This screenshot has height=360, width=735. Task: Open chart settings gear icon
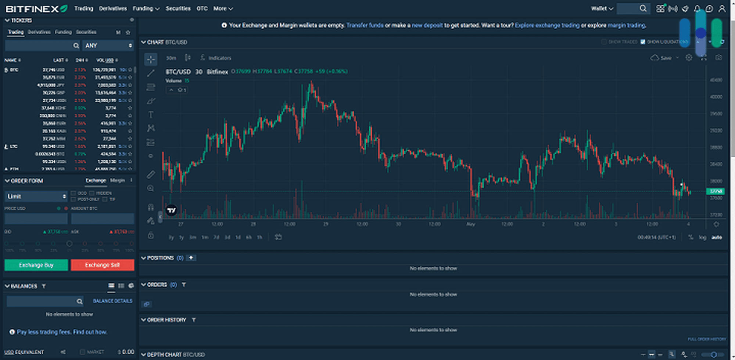pyautogui.click(x=689, y=58)
